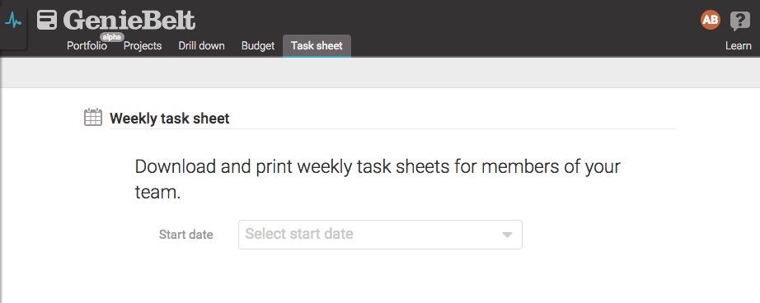Open the AB user avatar menu
Screen dimensions: 760x303
point(710,20)
